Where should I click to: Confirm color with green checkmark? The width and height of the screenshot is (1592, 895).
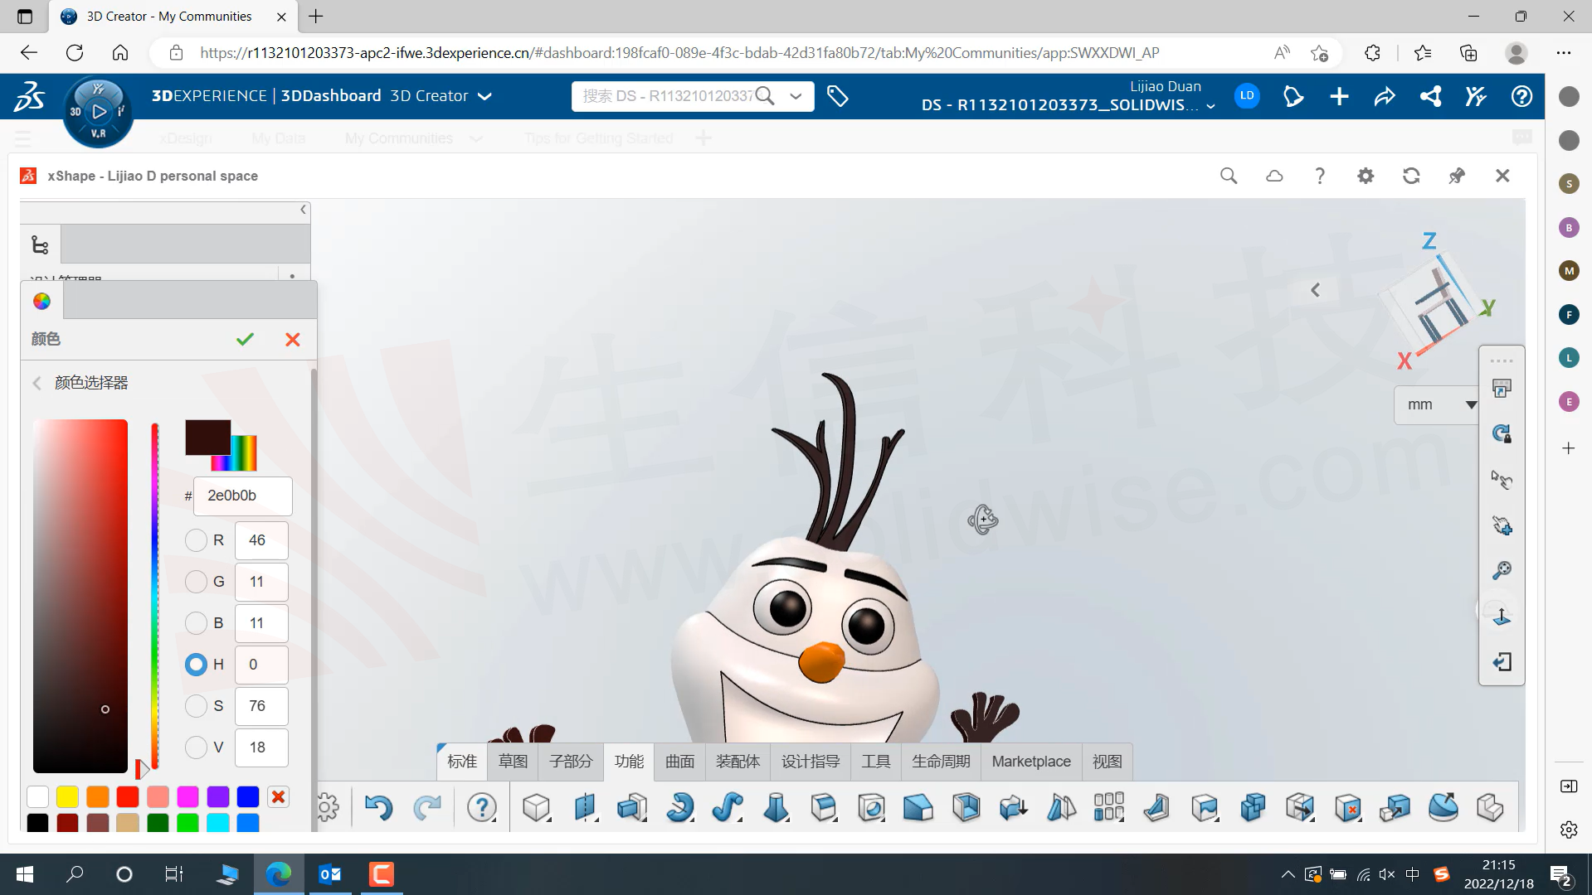point(245,340)
